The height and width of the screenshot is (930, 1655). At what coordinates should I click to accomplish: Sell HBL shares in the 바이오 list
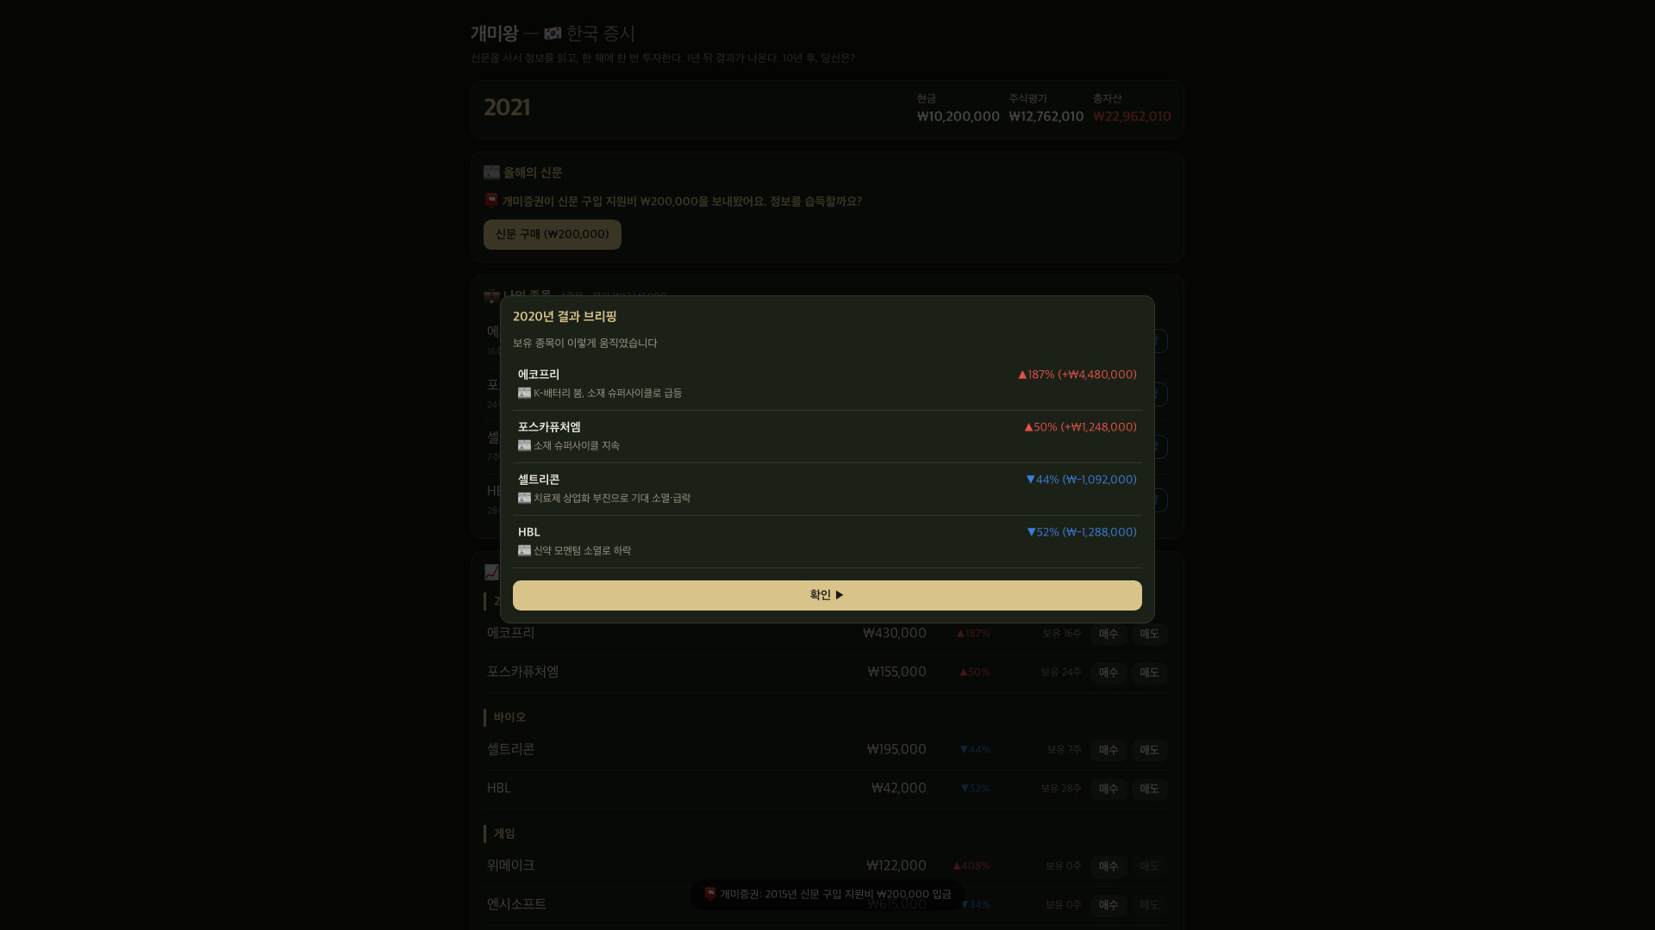pyautogui.click(x=1150, y=789)
